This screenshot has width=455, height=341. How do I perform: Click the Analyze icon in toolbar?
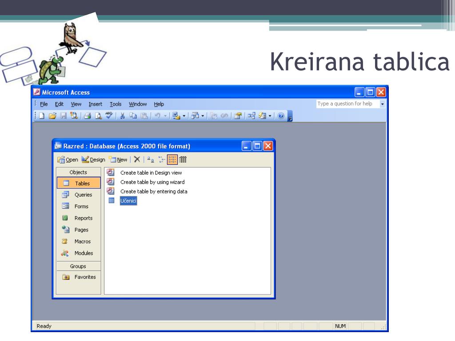click(195, 116)
